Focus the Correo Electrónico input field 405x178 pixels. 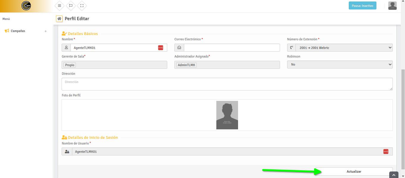pos(232,48)
